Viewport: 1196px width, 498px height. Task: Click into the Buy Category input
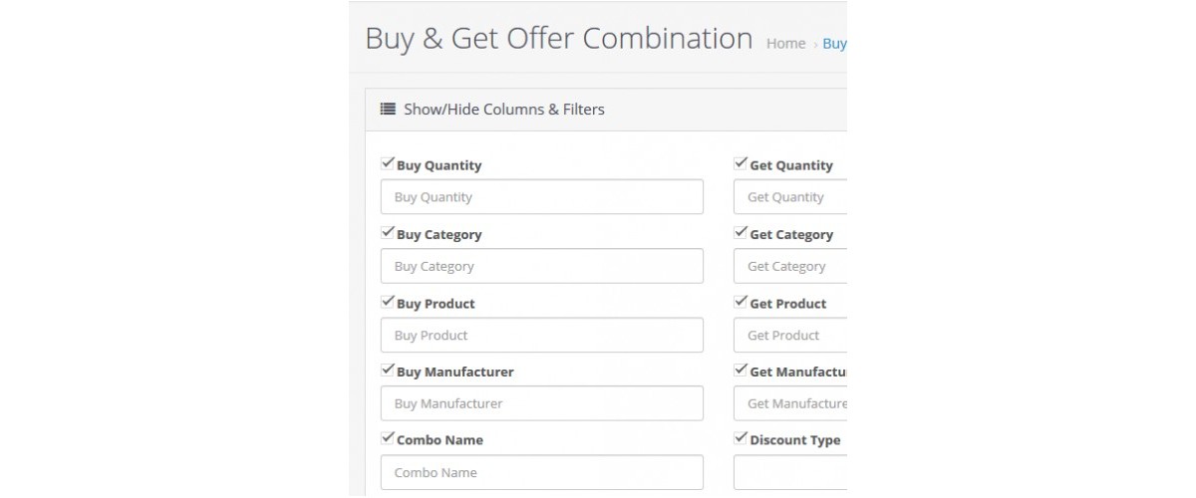542,266
